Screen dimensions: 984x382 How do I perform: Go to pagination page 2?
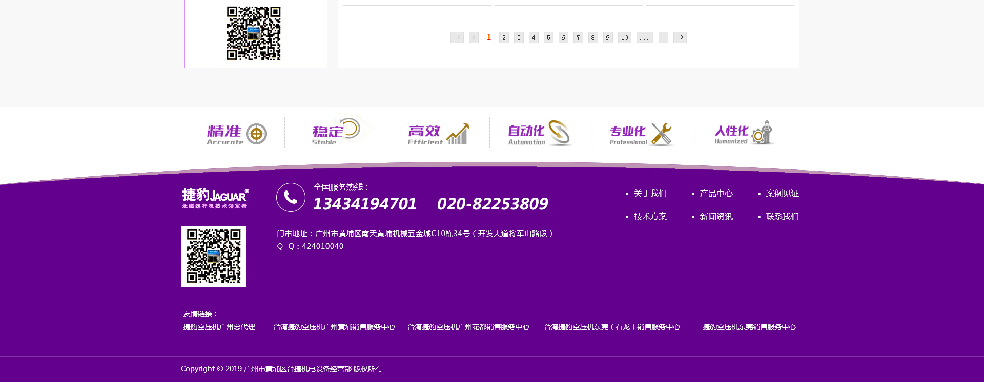tap(504, 37)
